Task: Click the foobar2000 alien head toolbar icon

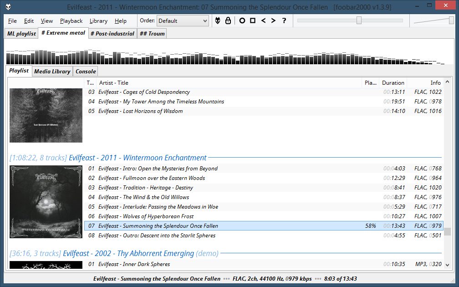Action: pos(218,20)
